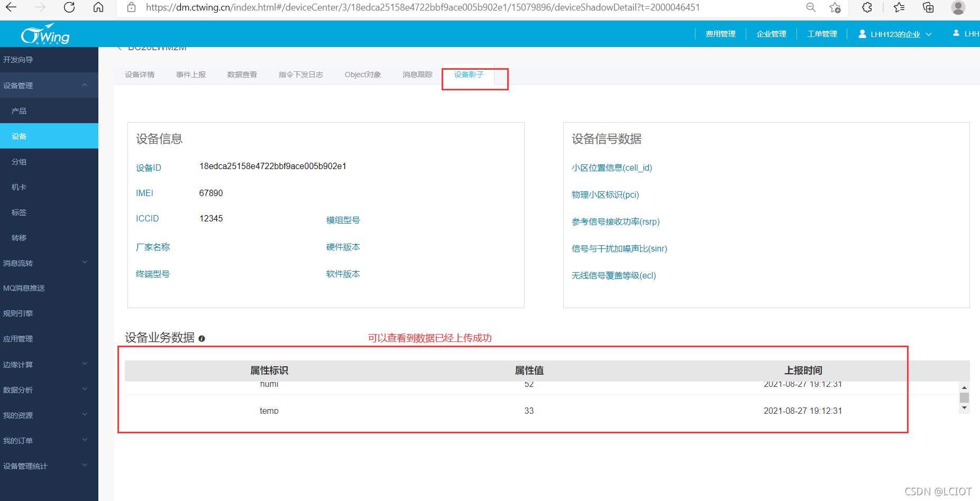Image resolution: width=980 pixels, height=501 pixels.
Task: View site info via the lock icon
Action: (x=132, y=7)
